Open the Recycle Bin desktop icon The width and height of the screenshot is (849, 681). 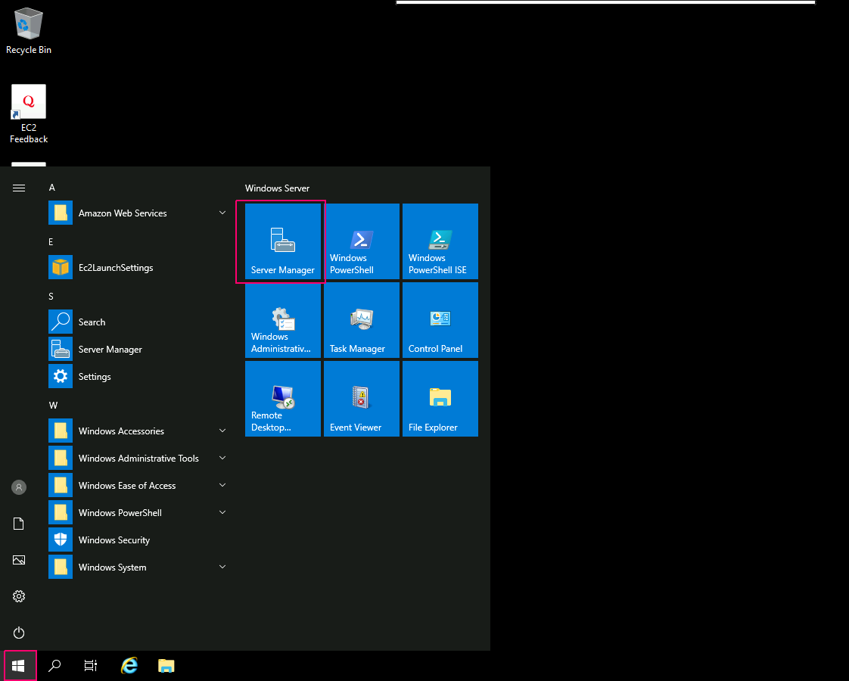(x=29, y=31)
